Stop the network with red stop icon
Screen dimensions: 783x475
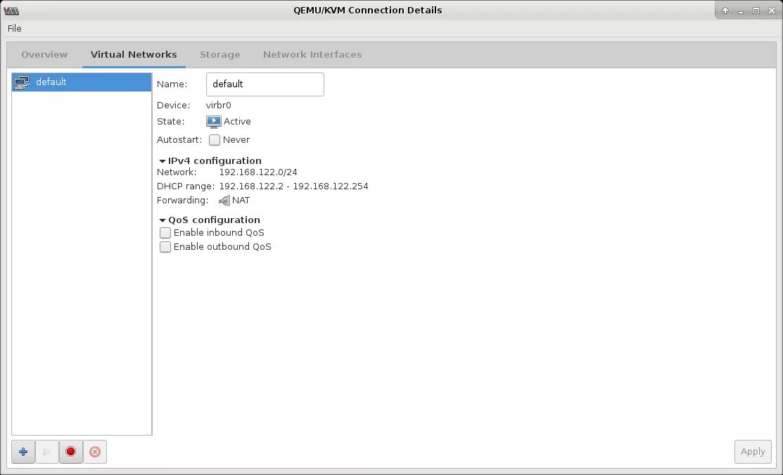click(70, 452)
